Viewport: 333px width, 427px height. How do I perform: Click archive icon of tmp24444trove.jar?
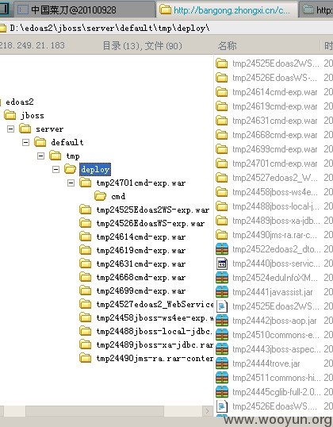coord(222,364)
